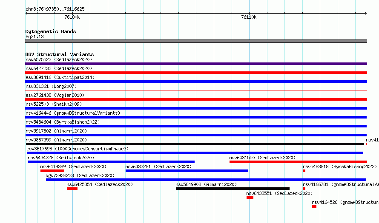Select the blue esv3891416 variant bar
This screenshot has width=379, height=223.
click(196, 82)
